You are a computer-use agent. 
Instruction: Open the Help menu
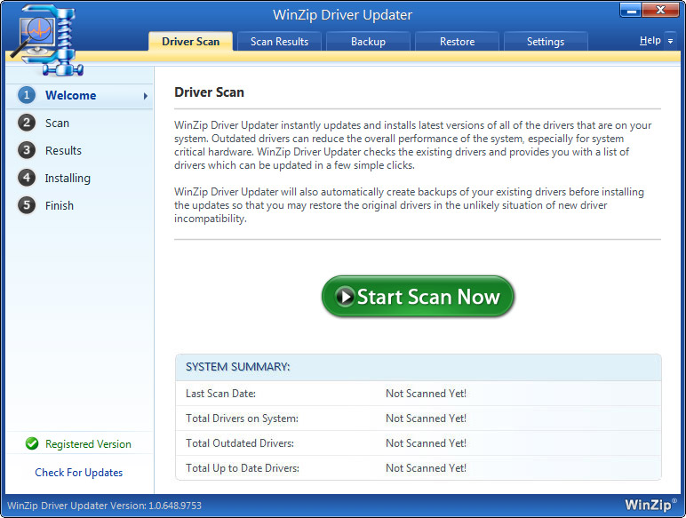(650, 41)
